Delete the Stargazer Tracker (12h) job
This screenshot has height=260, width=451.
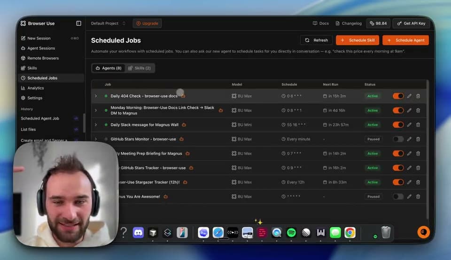click(418, 182)
